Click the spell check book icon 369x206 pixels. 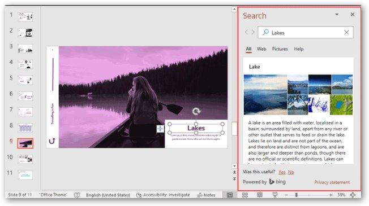[x=77, y=195]
